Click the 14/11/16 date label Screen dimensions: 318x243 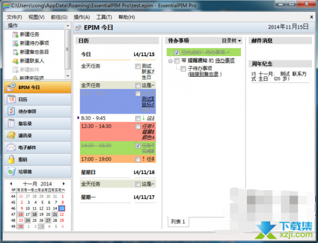coord(144,172)
